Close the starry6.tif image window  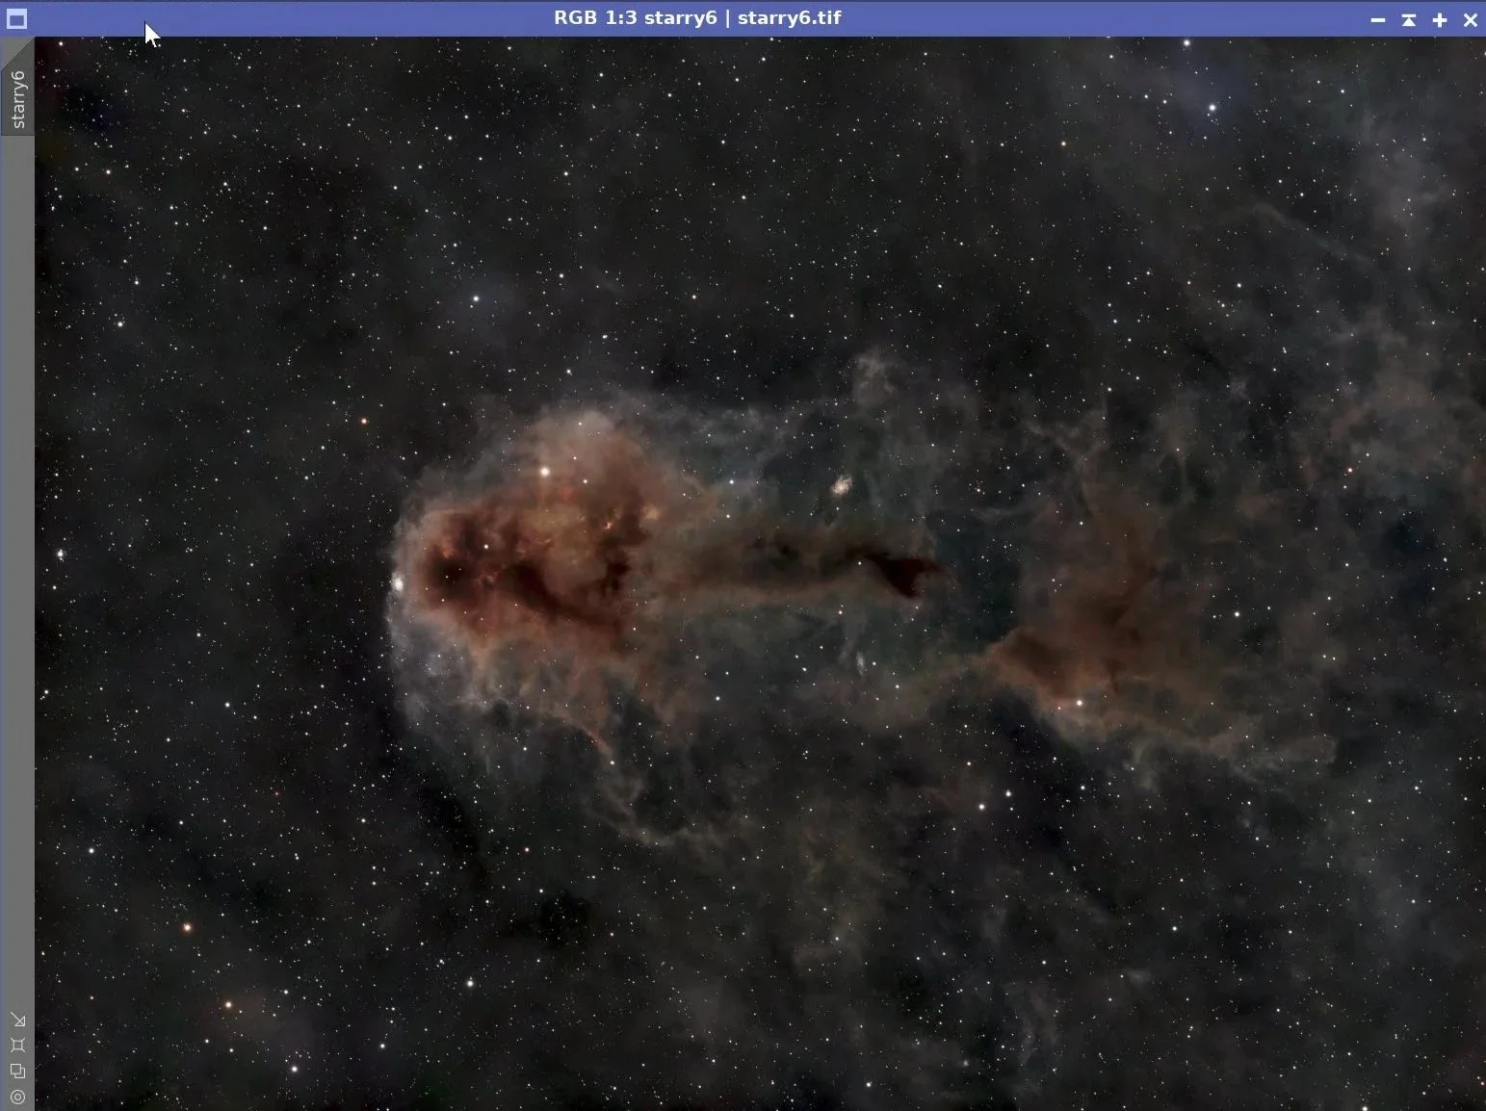coord(1471,19)
